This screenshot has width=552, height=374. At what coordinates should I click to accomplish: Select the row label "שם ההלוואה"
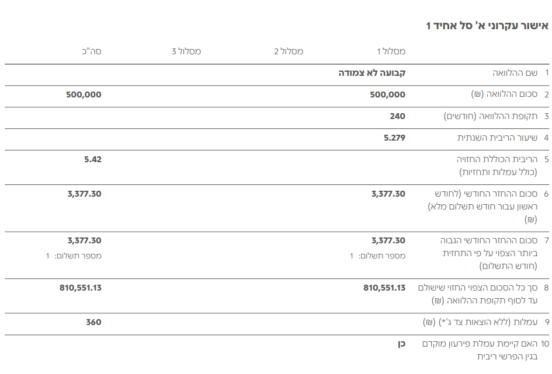pyautogui.click(x=514, y=73)
